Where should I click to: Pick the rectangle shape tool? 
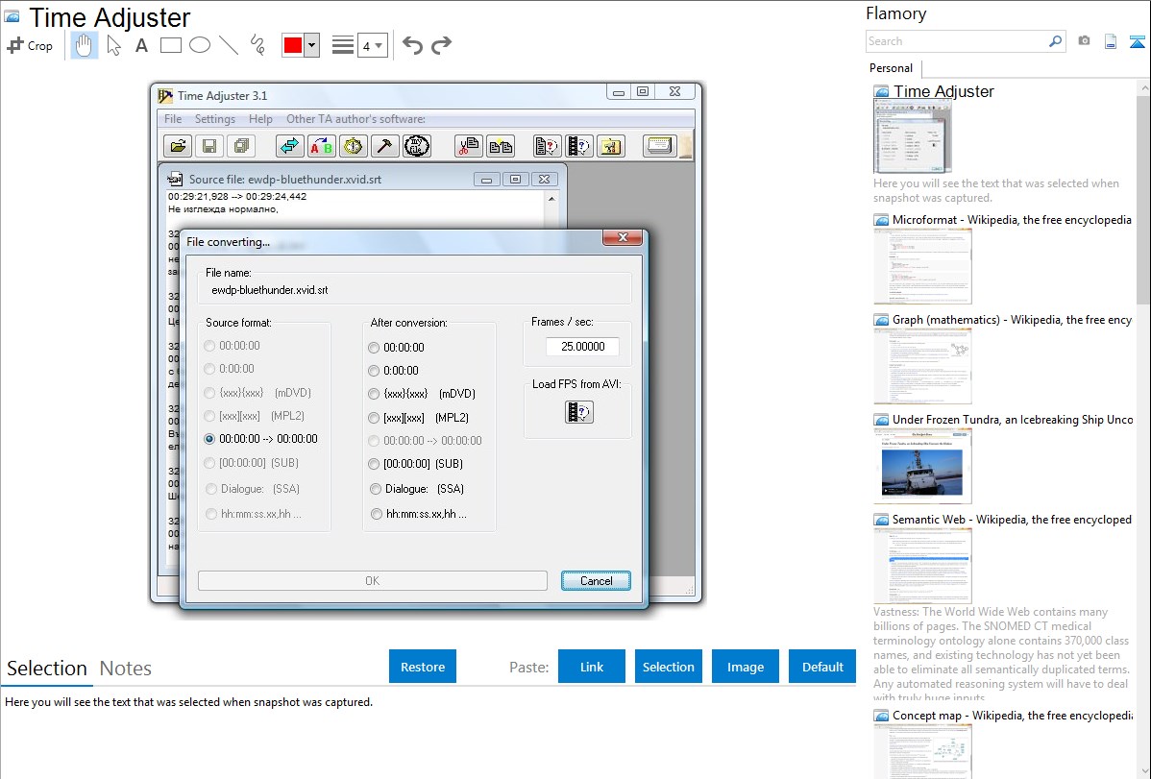pyautogui.click(x=170, y=45)
